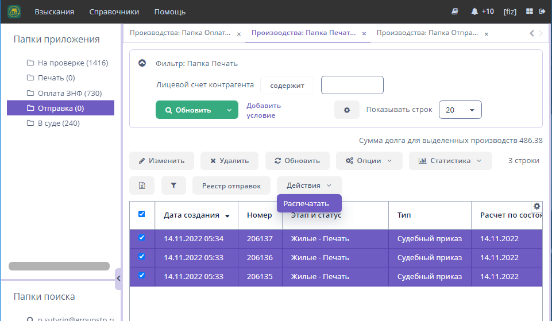Open the grid layout icon in header
The image size is (552, 321).
tap(530, 11)
